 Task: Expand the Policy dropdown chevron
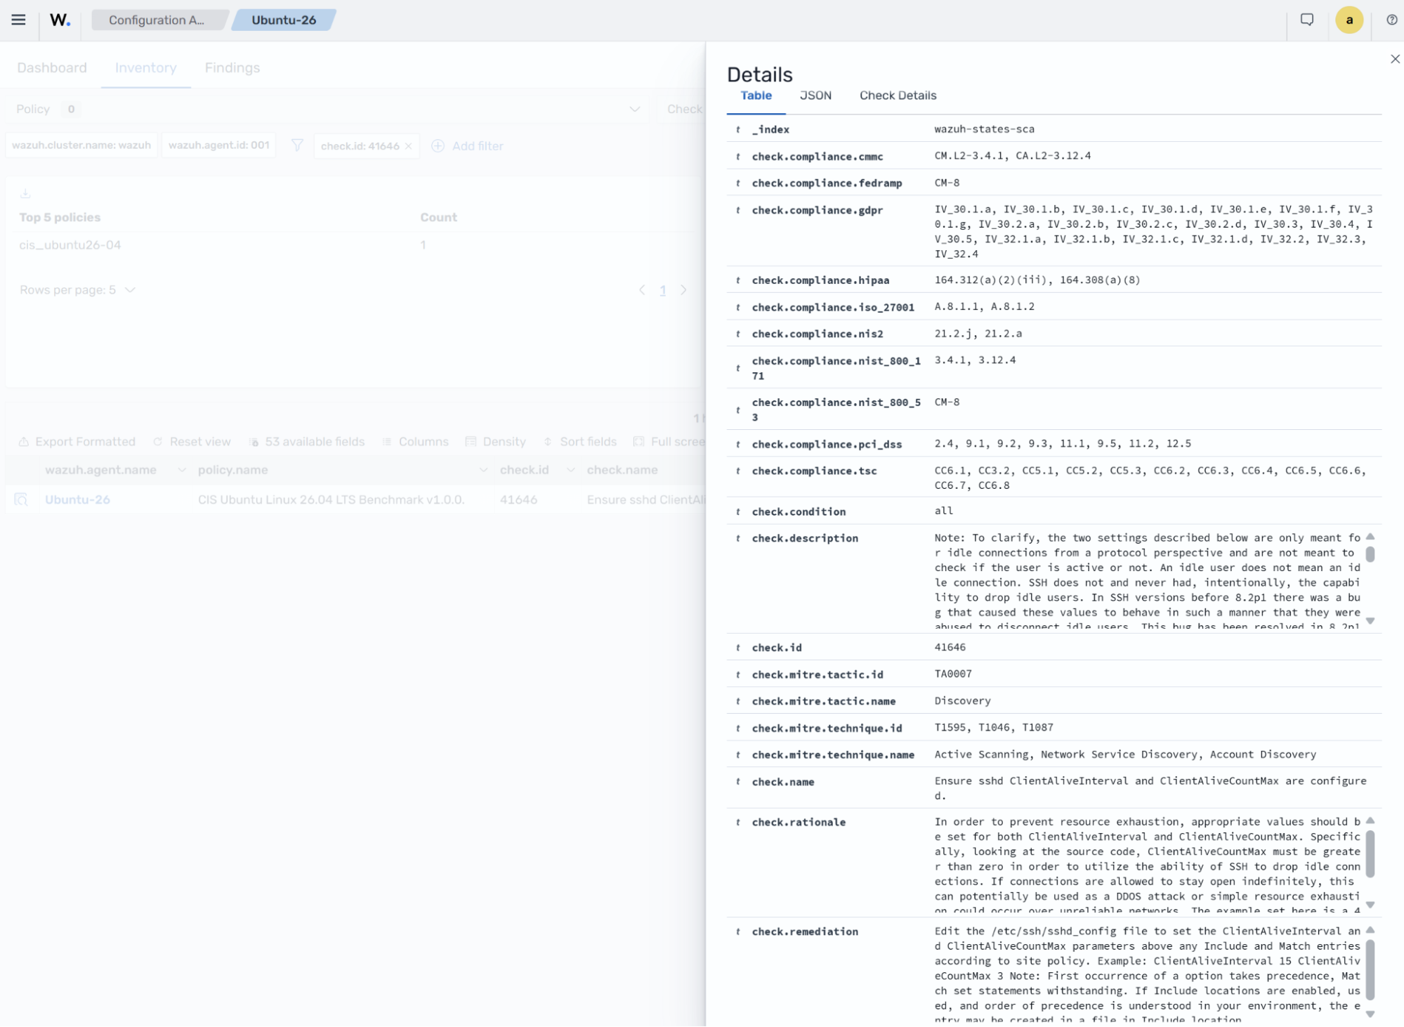point(634,109)
